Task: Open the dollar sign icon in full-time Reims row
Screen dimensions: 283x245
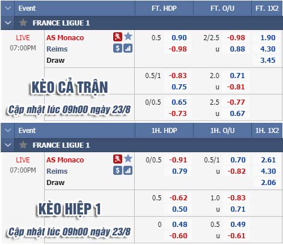Action: pyautogui.click(x=118, y=48)
